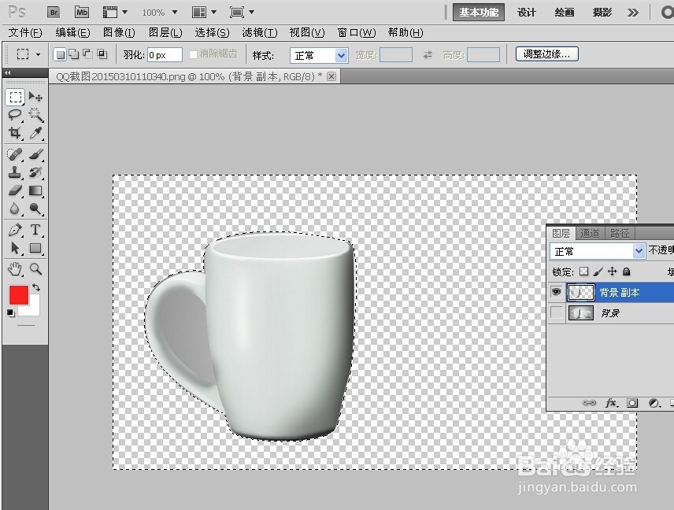Add a layer style with fx icon

point(612,403)
